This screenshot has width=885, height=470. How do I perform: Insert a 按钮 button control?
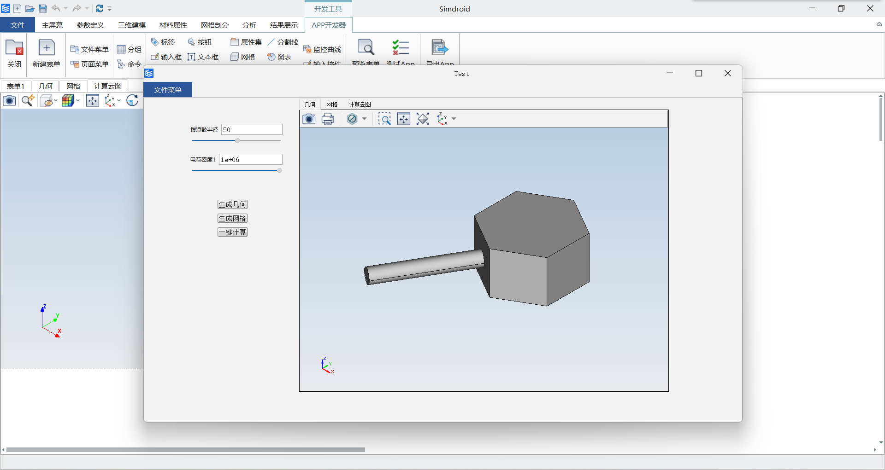[x=200, y=42]
